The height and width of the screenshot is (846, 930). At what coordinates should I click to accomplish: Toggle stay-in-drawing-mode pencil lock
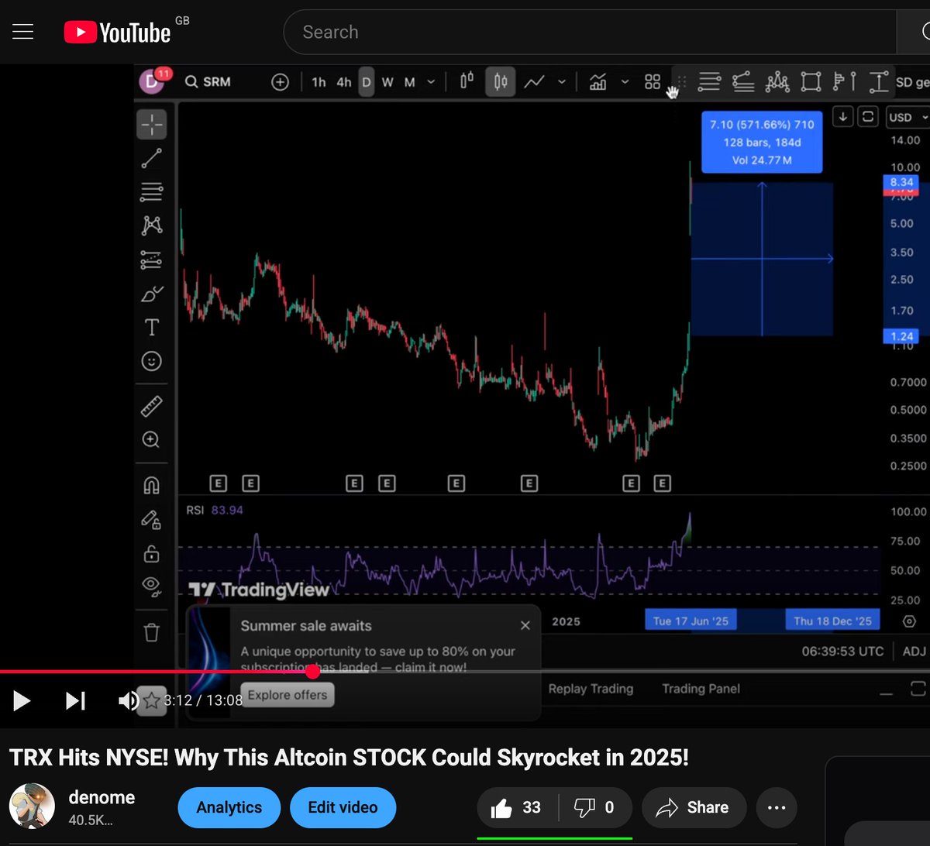pyautogui.click(x=152, y=519)
